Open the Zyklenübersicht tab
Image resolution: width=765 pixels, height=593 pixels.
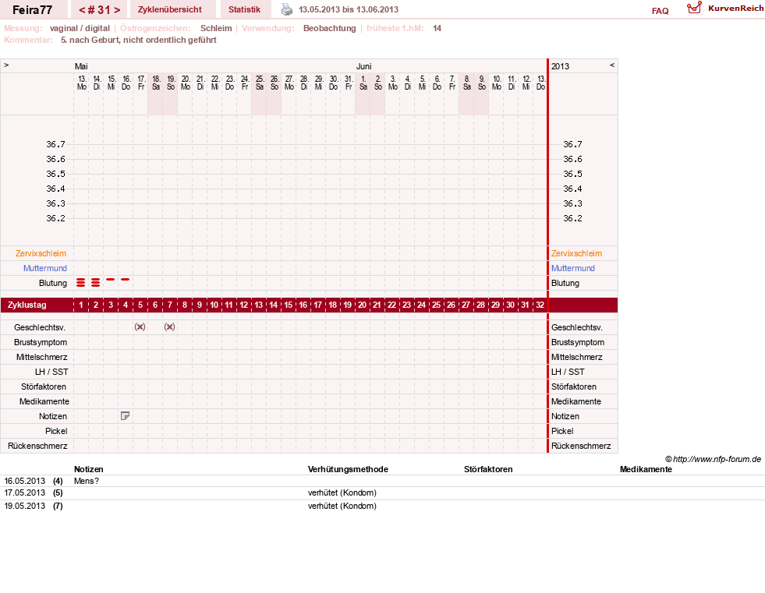(170, 9)
